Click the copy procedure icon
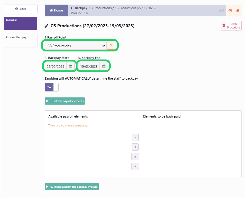This screenshot has width=245, height=198. pos(230,10)
